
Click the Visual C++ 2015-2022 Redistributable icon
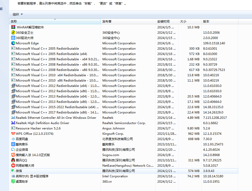[x=13, y=107]
